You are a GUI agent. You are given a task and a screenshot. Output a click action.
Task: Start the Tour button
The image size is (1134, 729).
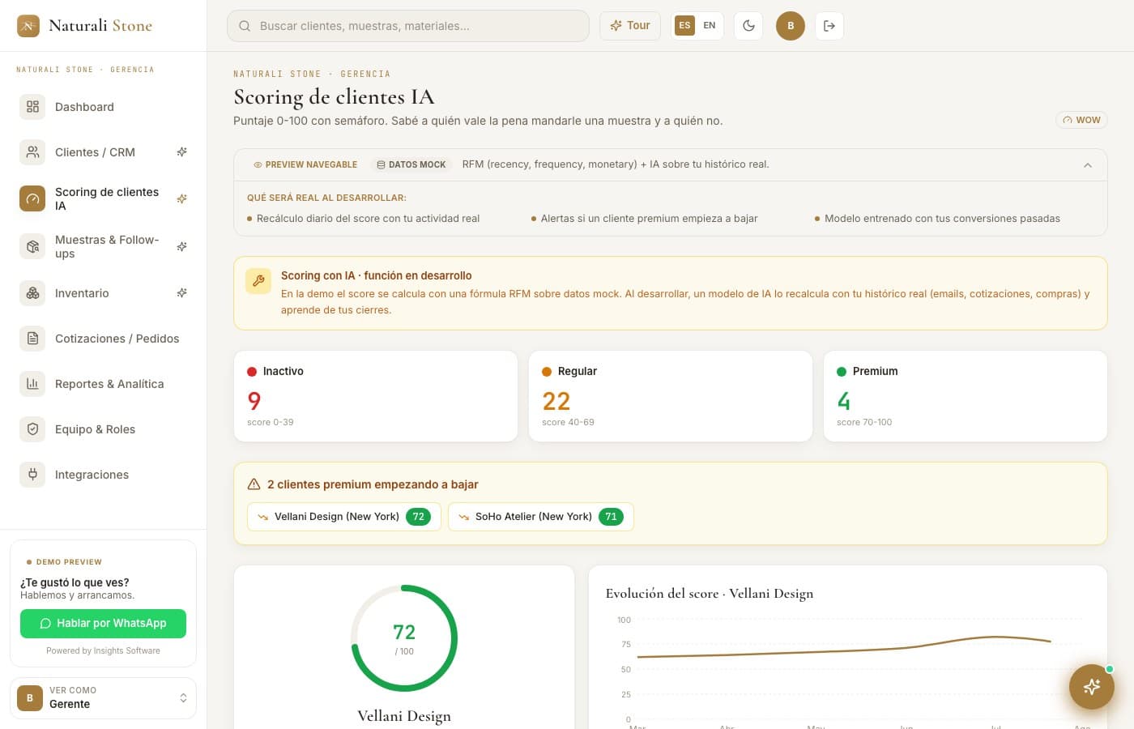(x=630, y=26)
